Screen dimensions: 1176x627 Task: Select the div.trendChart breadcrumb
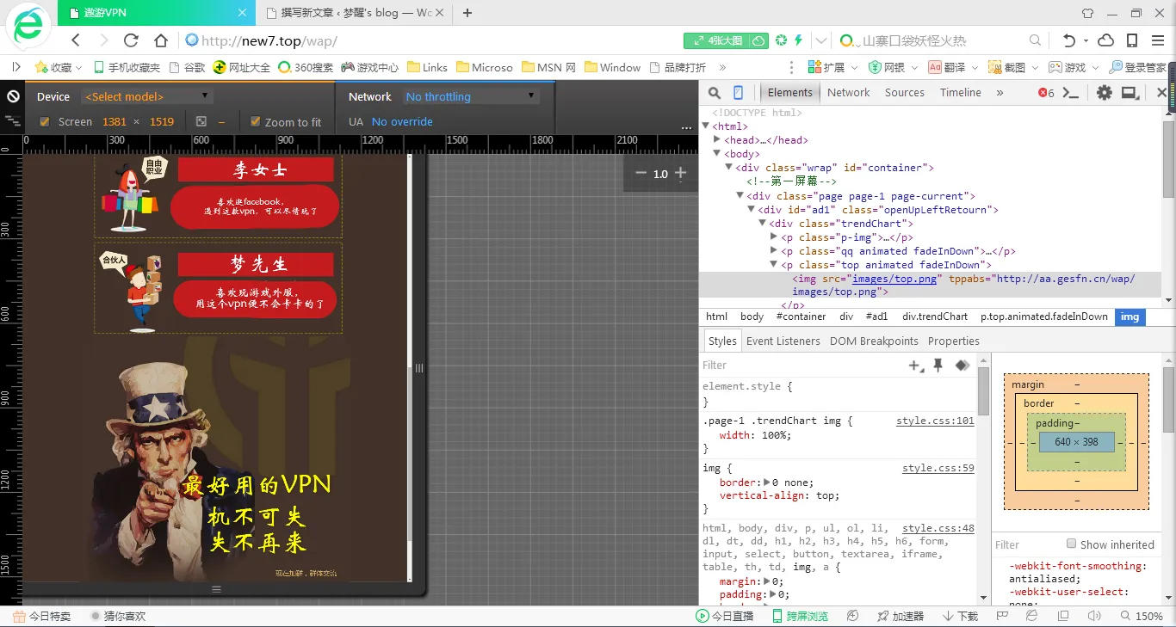click(935, 317)
